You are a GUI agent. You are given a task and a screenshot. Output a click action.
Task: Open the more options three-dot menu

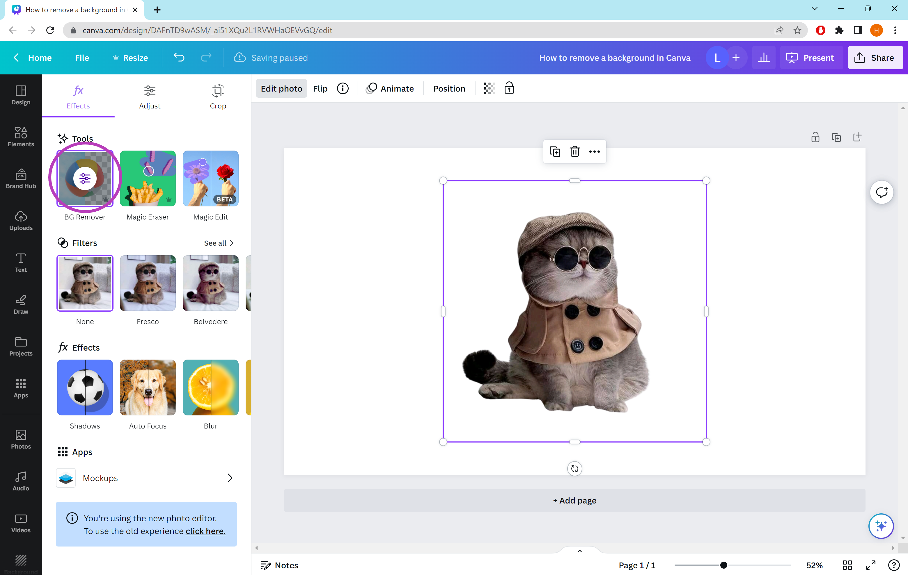594,151
